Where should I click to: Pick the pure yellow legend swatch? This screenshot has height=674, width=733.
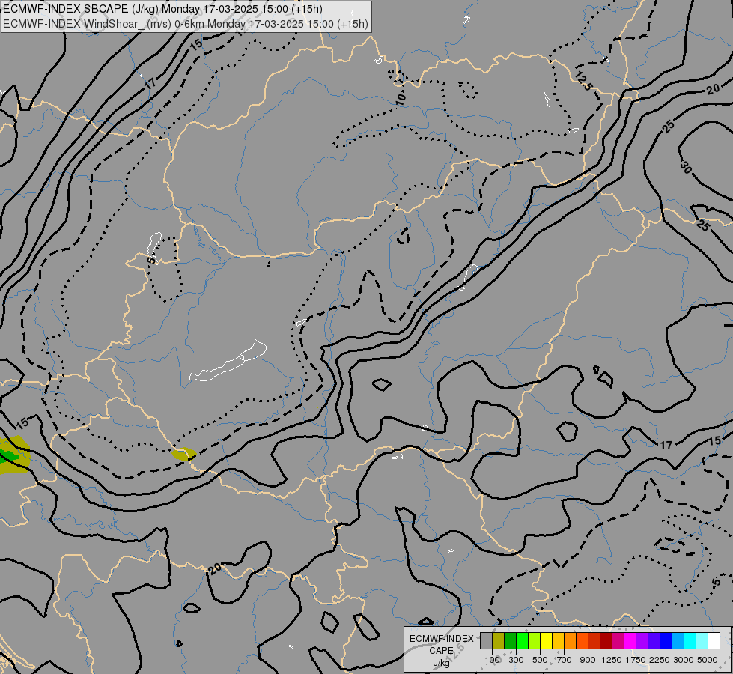pos(546,640)
